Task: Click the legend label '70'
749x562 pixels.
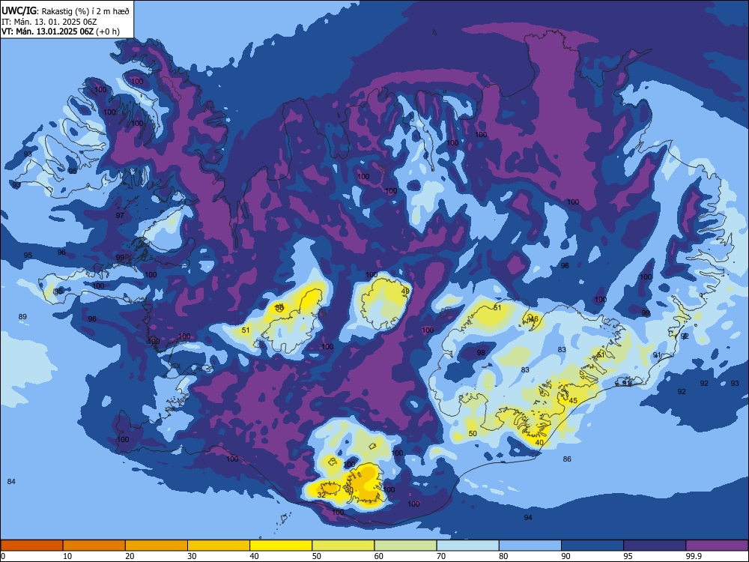Action: (x=441, y=556)
